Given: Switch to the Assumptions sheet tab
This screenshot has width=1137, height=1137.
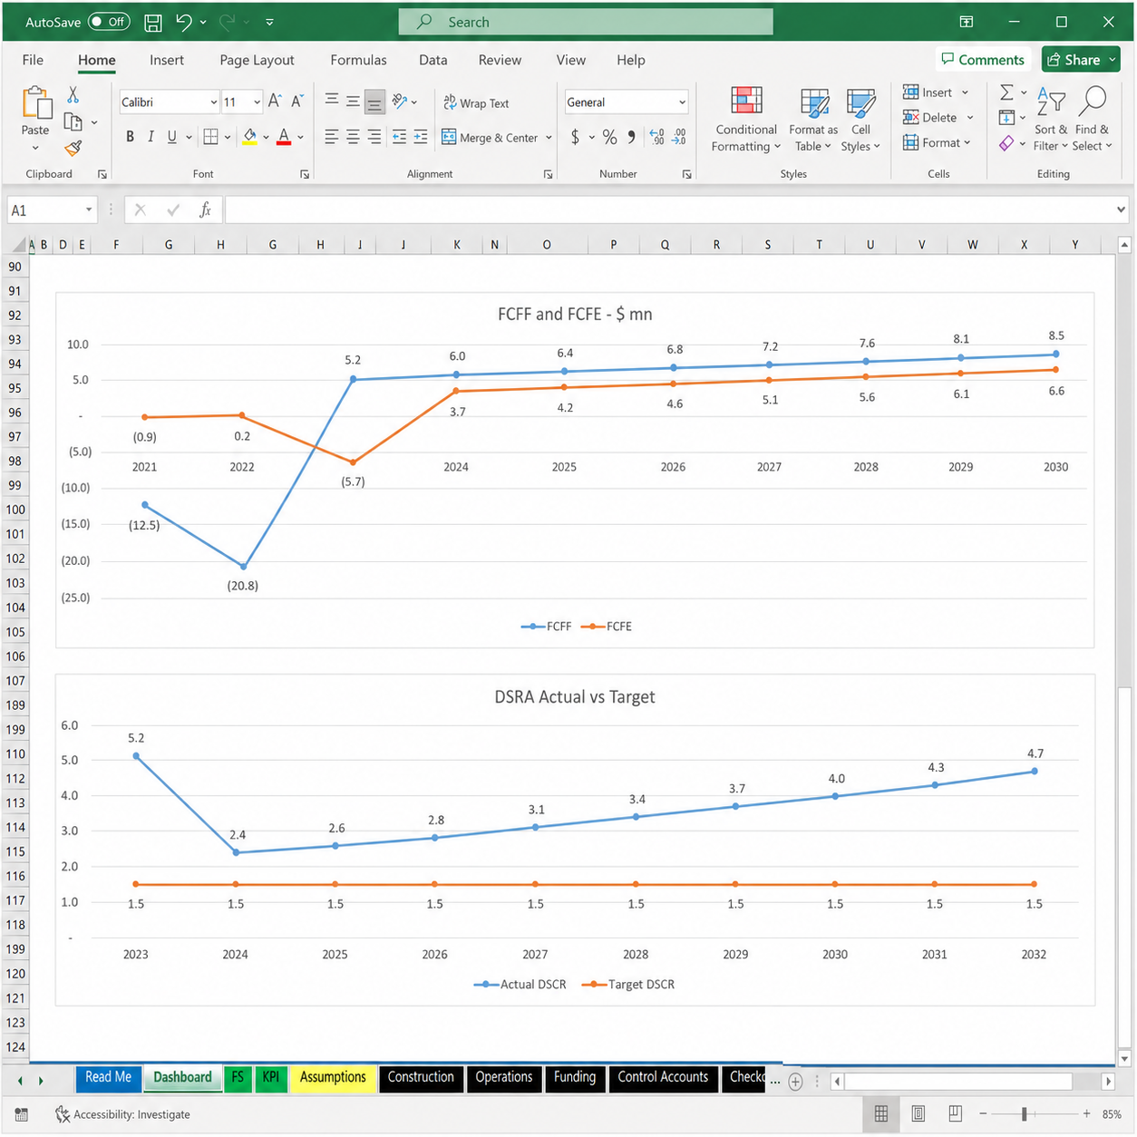Looking at the screenshot, I should click(333, 1077).
